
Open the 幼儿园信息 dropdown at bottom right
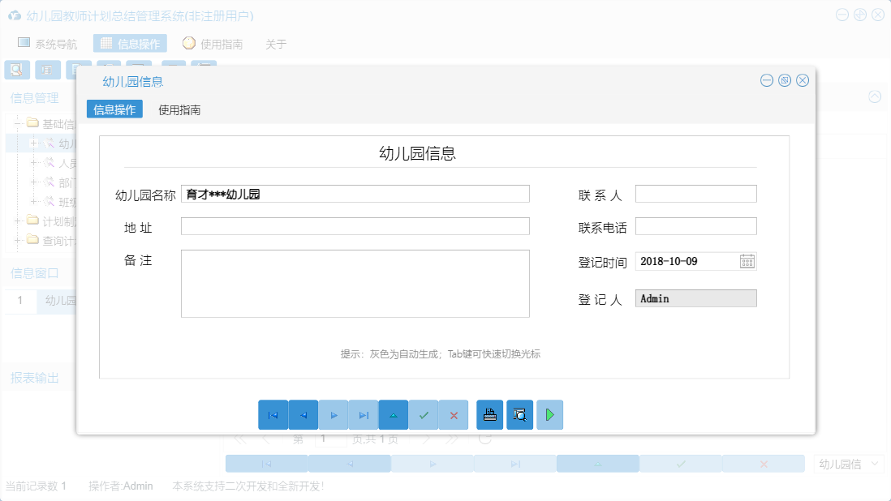coord(848,463)
